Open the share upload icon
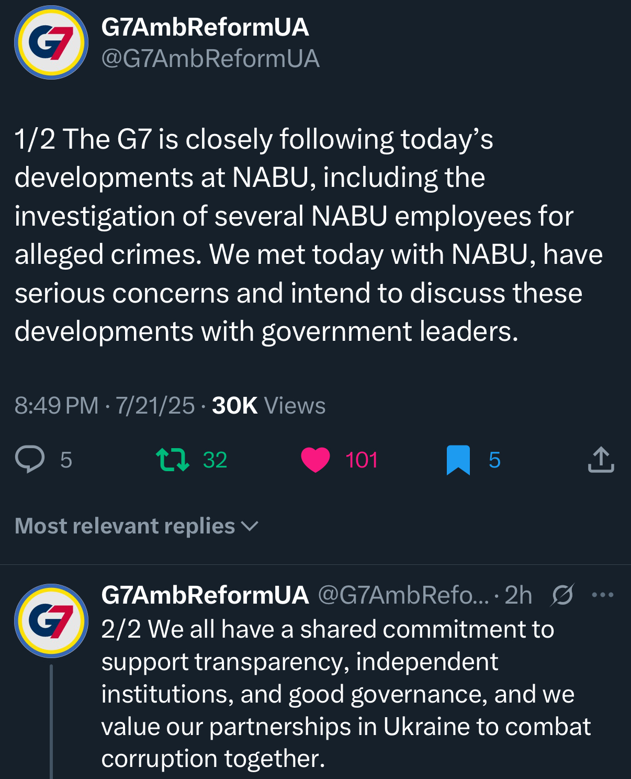Image resolution: width=631 pixels, height=779 pixels. pyautogui.click(x=601, y=460)
